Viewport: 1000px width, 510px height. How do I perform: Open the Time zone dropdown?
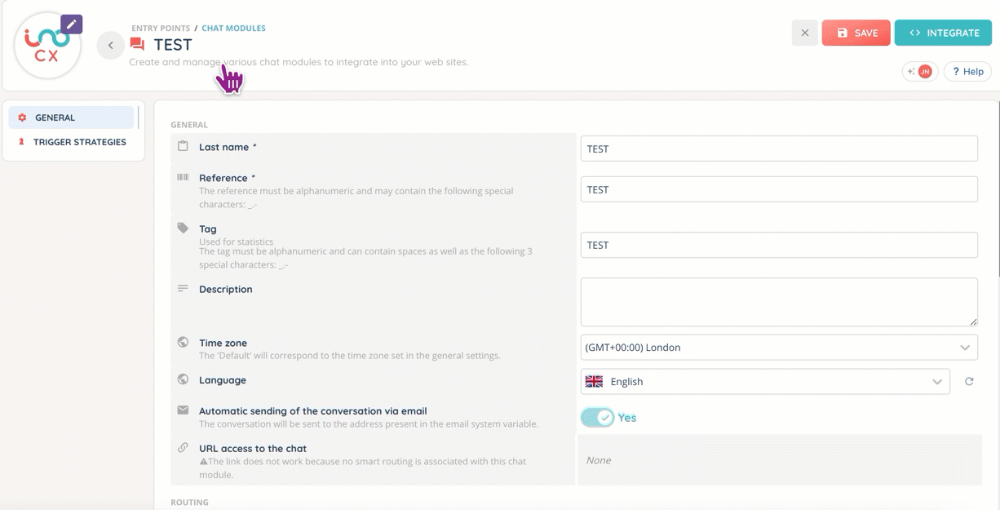pos(778,347)
